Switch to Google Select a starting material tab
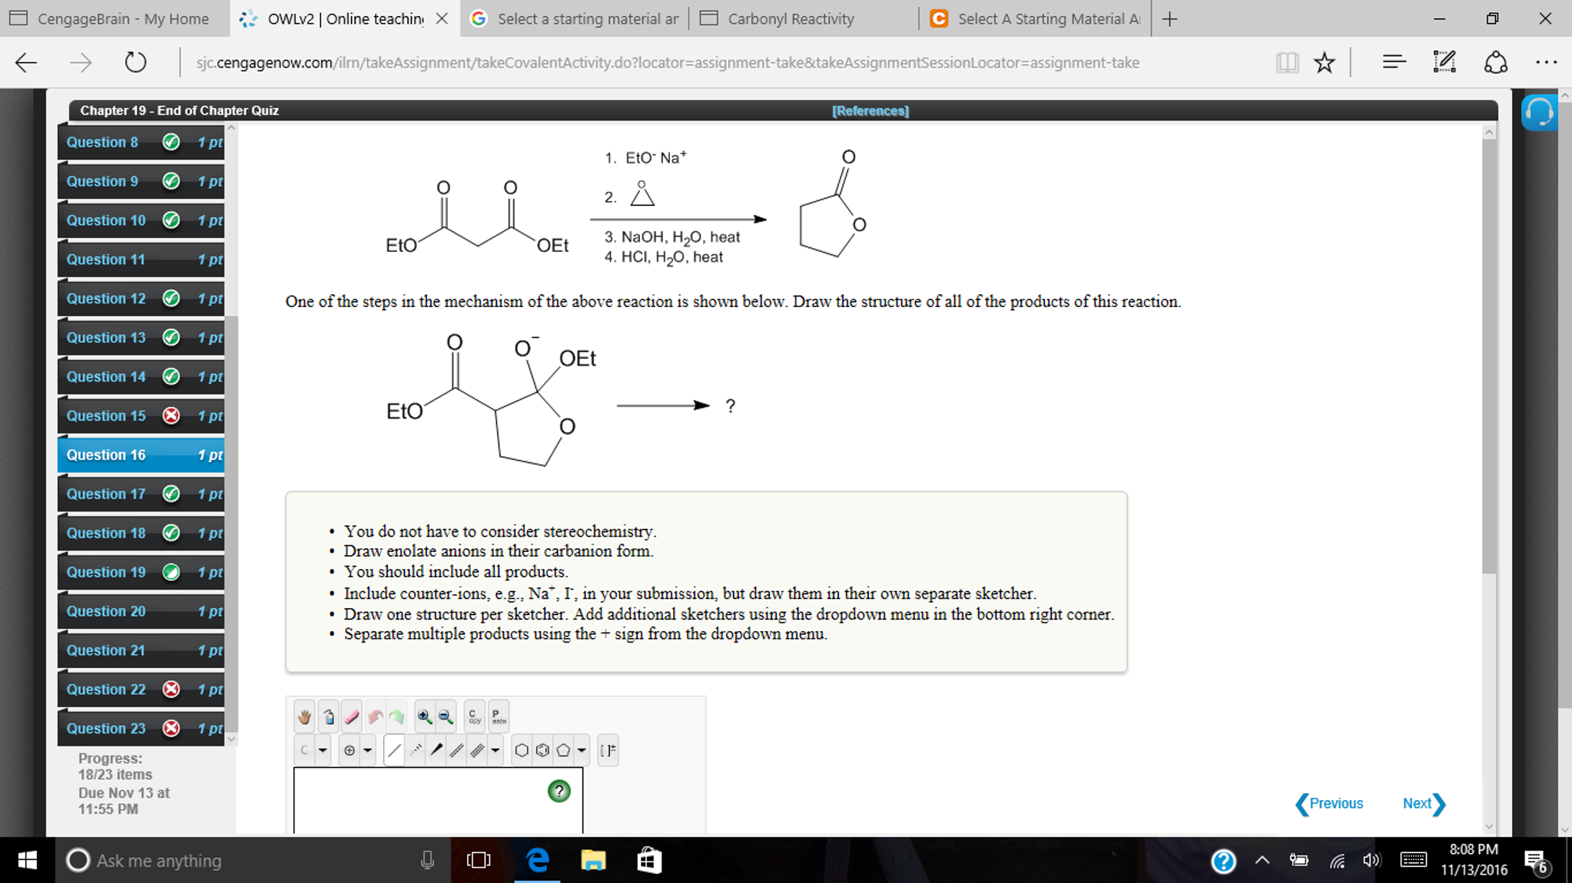Viewport: 1572px width, 883px height. [x=575, y=18]
